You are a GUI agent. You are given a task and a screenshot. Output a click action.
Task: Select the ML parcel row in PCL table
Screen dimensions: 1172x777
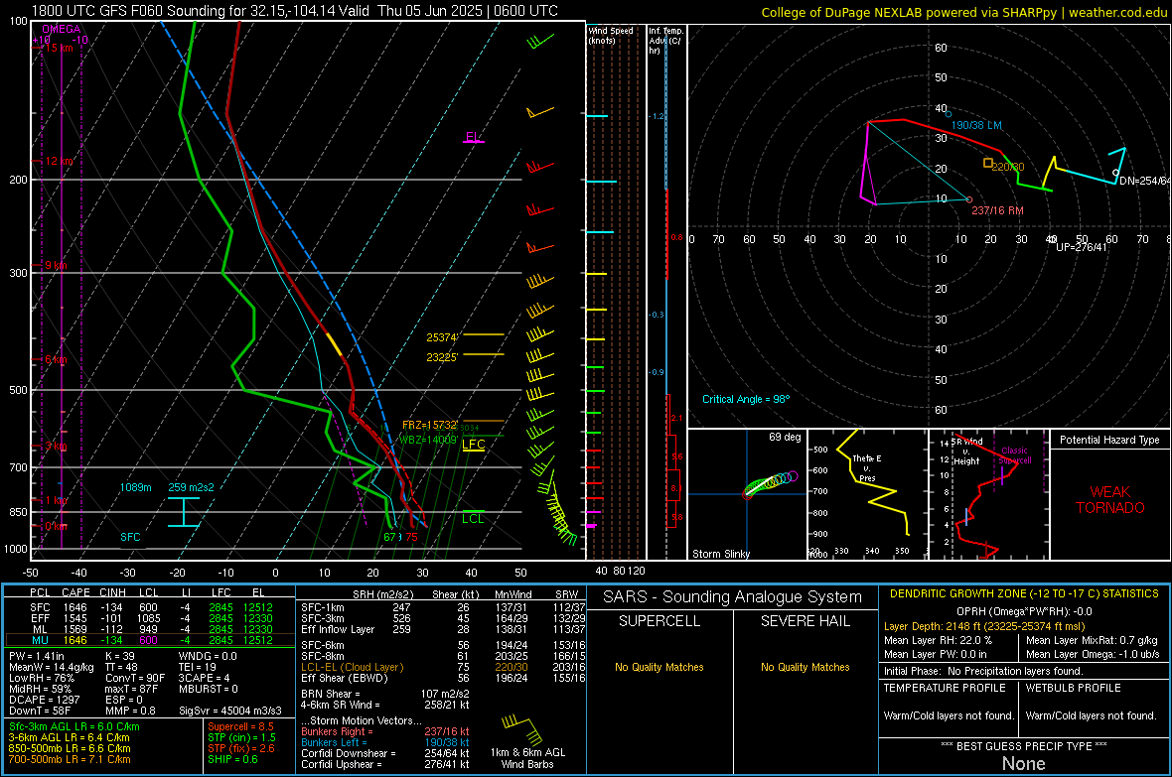[x=150, y=629]
